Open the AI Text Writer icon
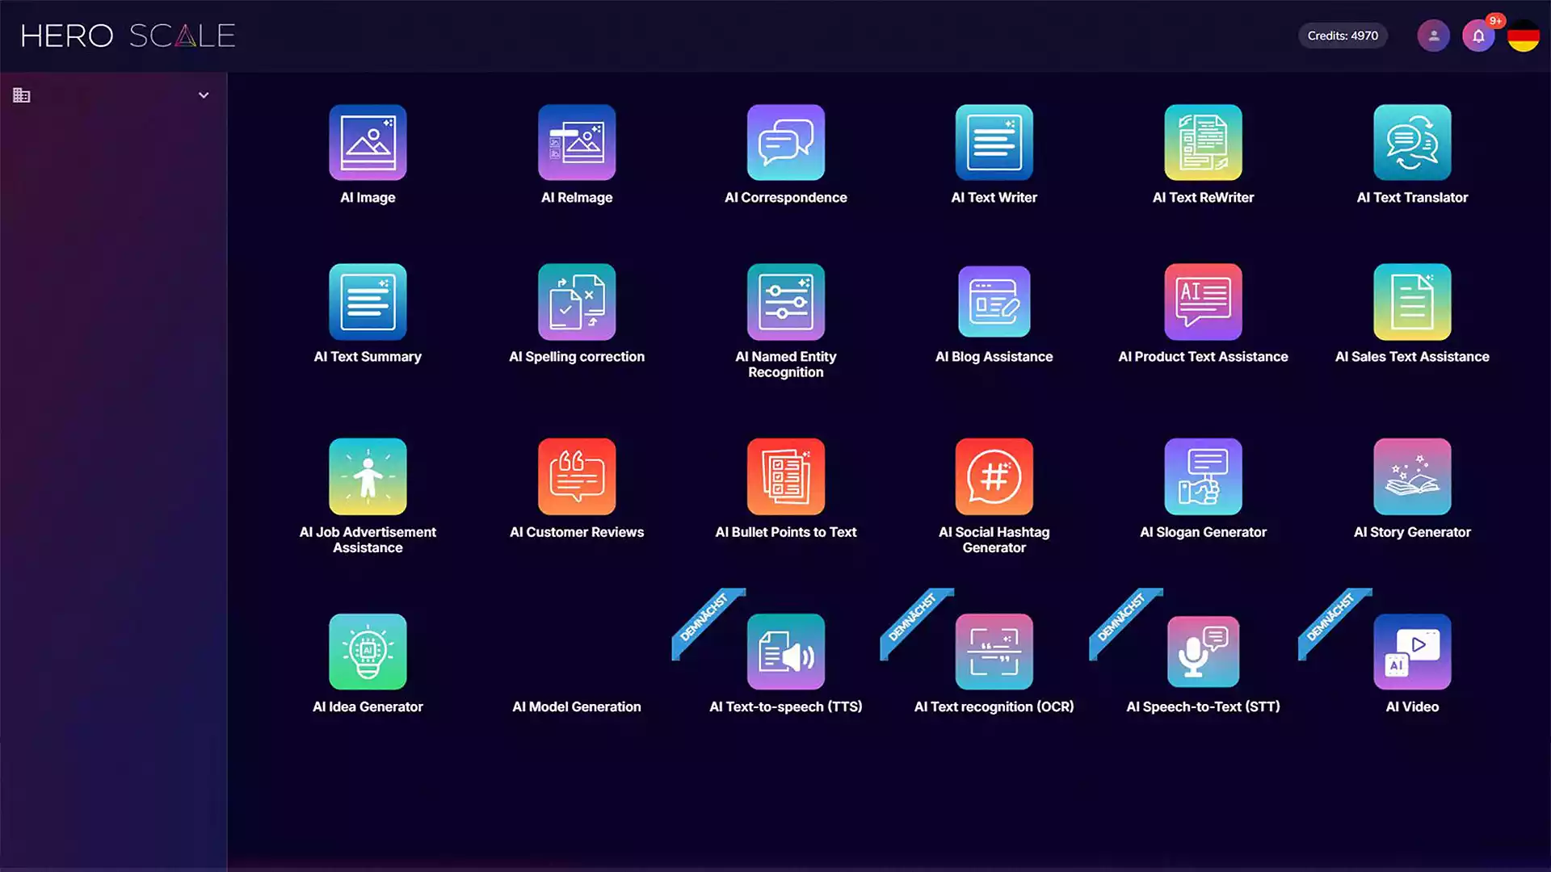This screenshot has width=1551, height=872. point(994,142)
